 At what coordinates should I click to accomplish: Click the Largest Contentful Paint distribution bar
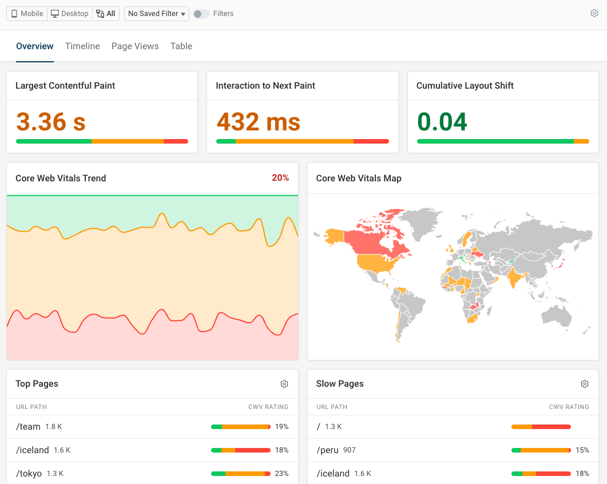[102, 141]
